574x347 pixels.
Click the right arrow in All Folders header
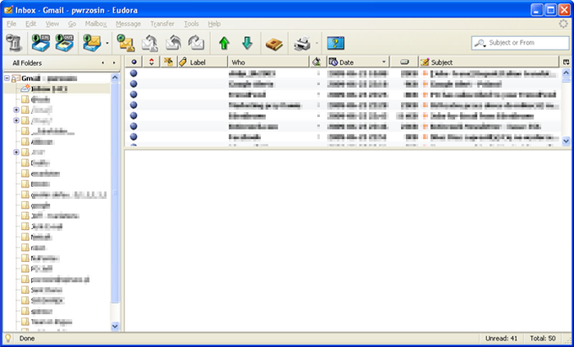click(x=114, y=63)
